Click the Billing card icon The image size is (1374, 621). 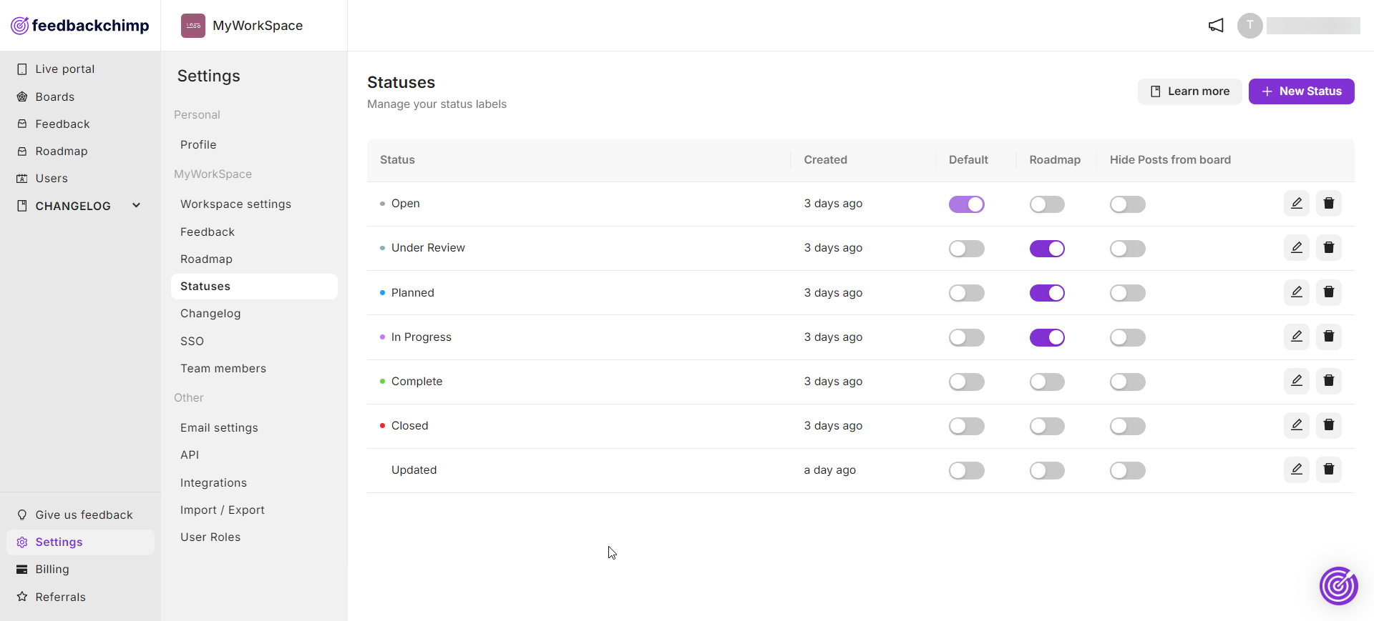tap(22, 570)
